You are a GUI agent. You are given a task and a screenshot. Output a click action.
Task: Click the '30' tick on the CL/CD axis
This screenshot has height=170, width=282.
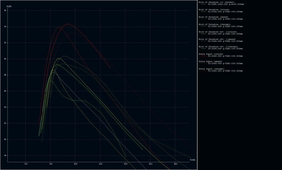[5, 59]
